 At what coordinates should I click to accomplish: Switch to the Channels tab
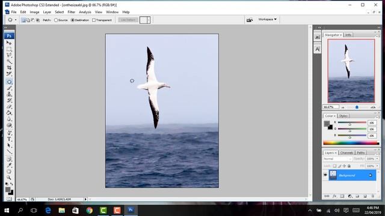tap(346, 152)
